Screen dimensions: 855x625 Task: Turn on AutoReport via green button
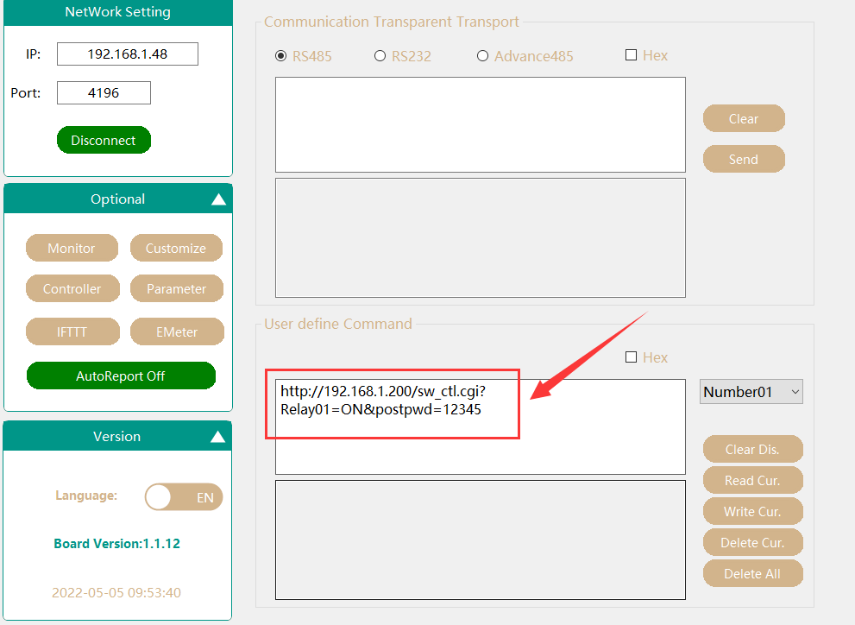point(121,376)
